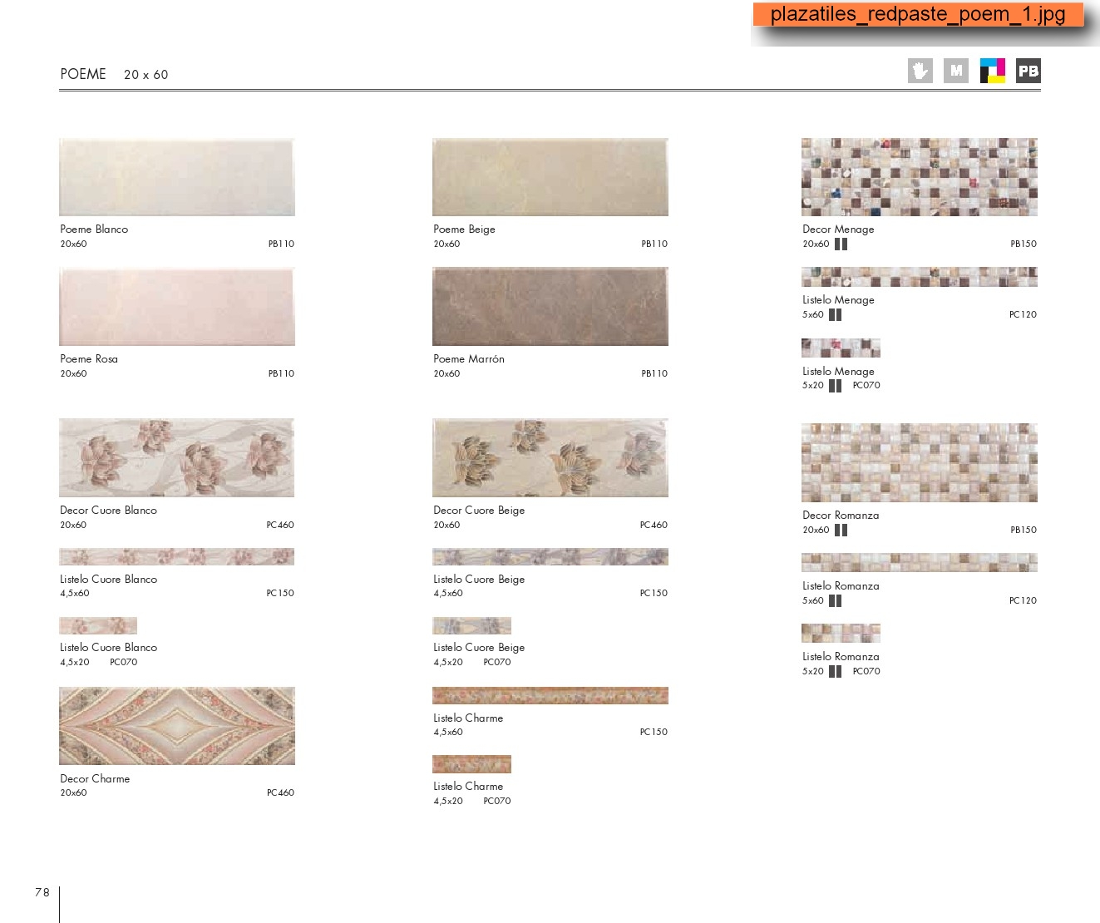
Task: Click the PB150 code under Decor Romanza
Action: coord(1024,531)
